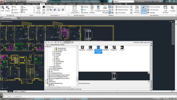This screenshot has width=177, height=100.
Task: Click the AutoCAD application menu logo
Action: (2, 1)
